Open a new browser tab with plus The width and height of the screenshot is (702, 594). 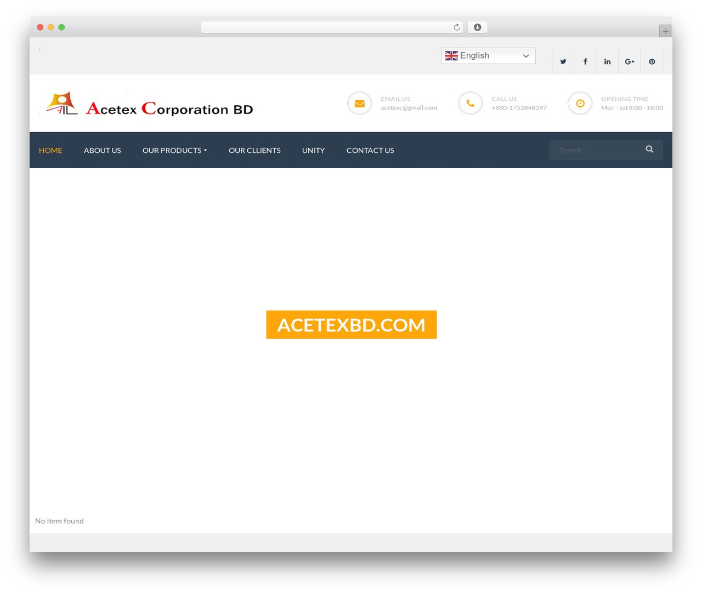tap(665, 31)
